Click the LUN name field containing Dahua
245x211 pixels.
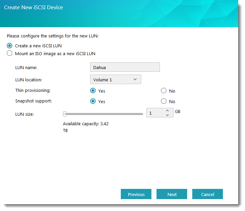click(x=125, y=67)
